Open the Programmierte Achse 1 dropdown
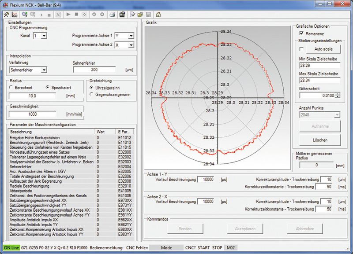Image resolution: width=353 pixels, height=254 pixels. [x=131, y=36]
